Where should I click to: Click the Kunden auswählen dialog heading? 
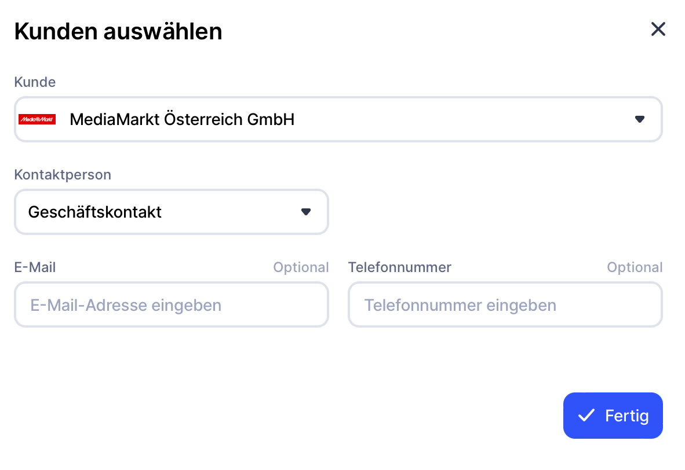tap(118, 31)
